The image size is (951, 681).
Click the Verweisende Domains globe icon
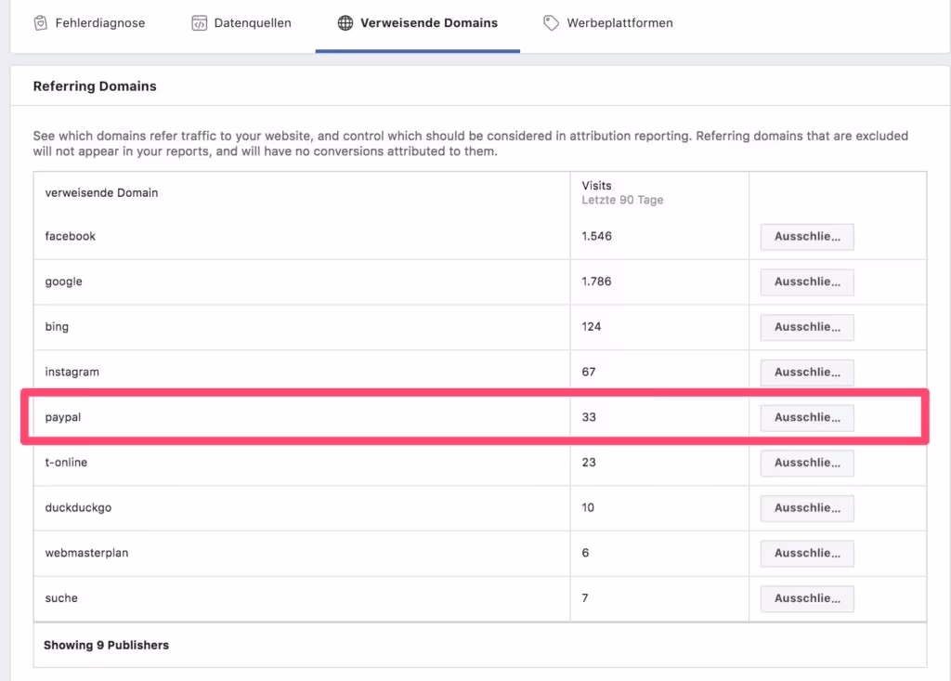tap(345, 23)
